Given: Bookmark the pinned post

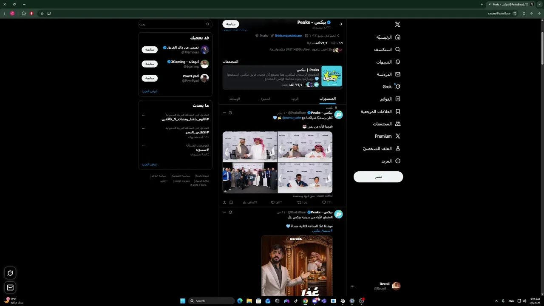Looking at the screenshot, I should click(231, 202).
